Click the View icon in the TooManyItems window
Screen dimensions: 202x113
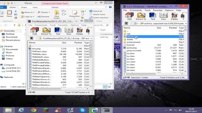[69, 31]
